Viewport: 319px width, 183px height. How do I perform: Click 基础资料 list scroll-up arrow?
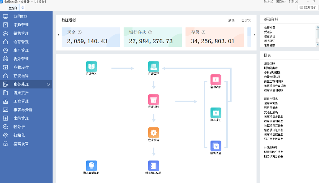pyautogui.click(x=317, y=27)
